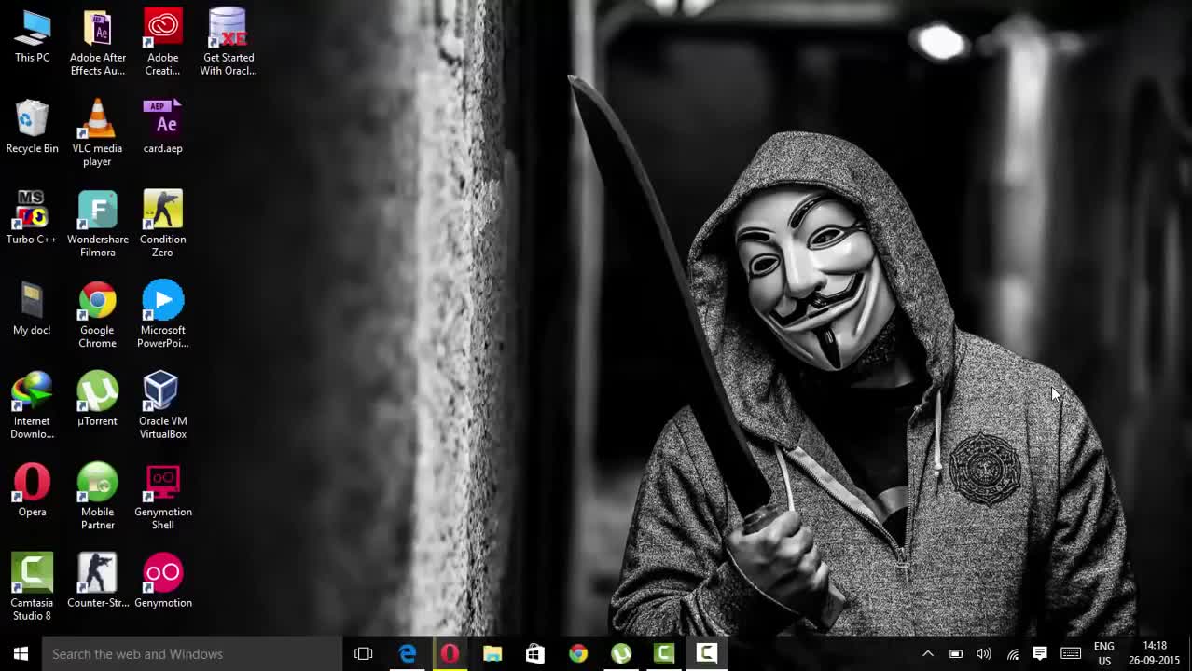Select the My doc! desktop item

click(32, 309)
